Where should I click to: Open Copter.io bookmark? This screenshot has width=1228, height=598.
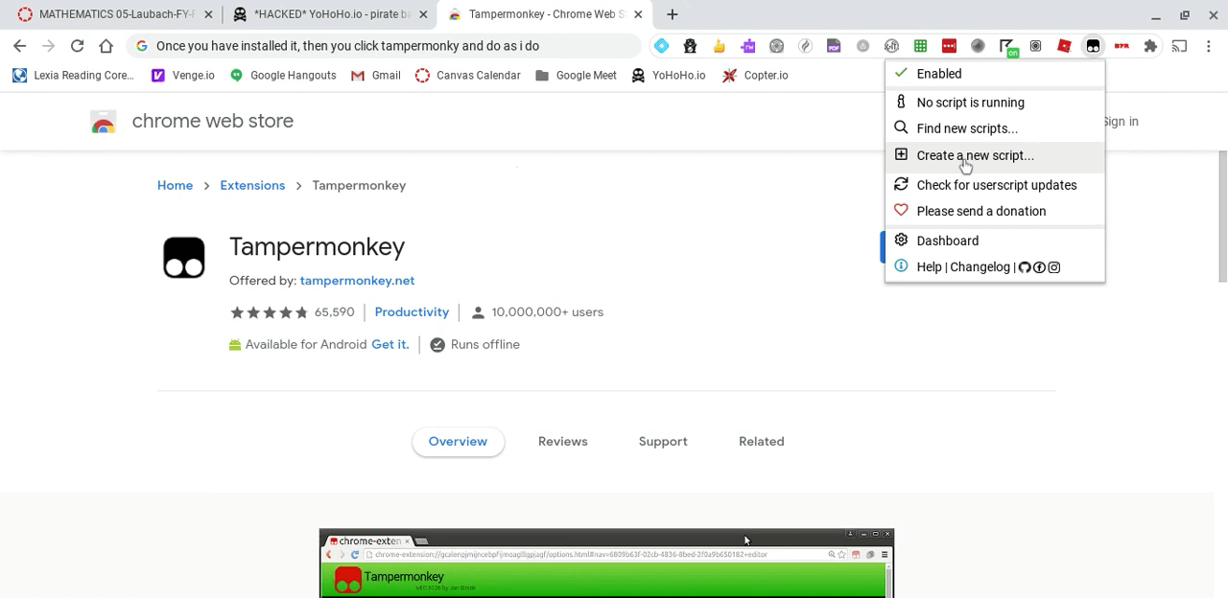click(755, 75)
